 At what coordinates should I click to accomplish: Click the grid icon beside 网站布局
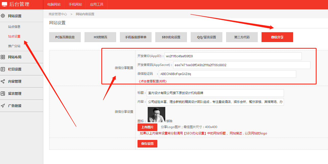point(3,57)
